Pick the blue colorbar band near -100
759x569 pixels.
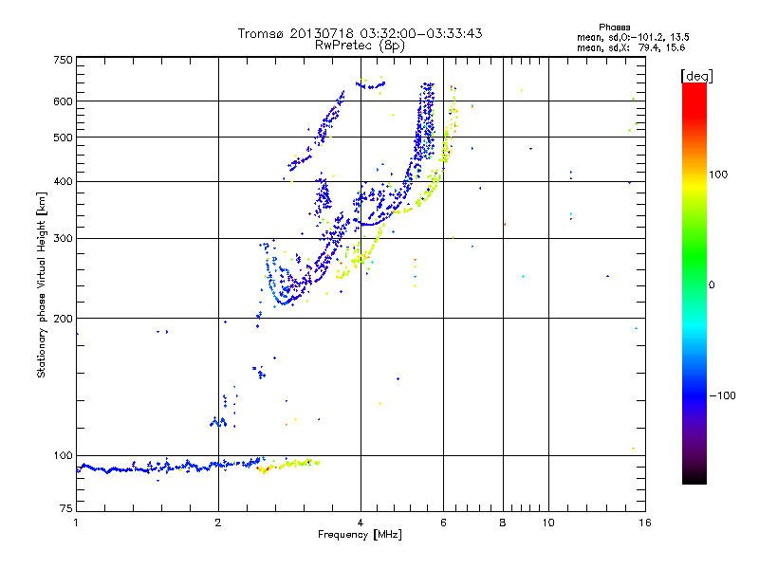click(x=694, y=394)
